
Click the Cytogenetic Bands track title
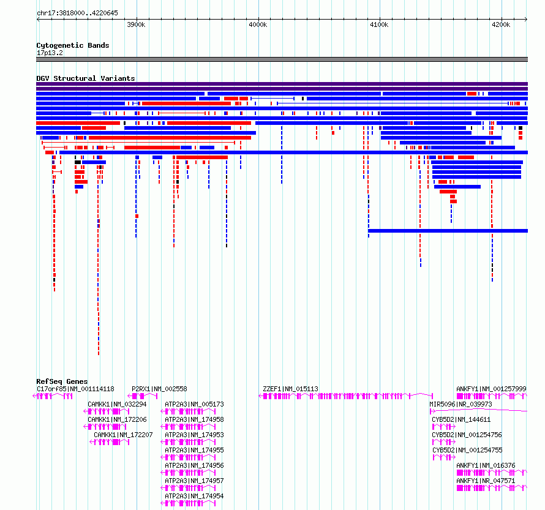[x=73, y=45]
